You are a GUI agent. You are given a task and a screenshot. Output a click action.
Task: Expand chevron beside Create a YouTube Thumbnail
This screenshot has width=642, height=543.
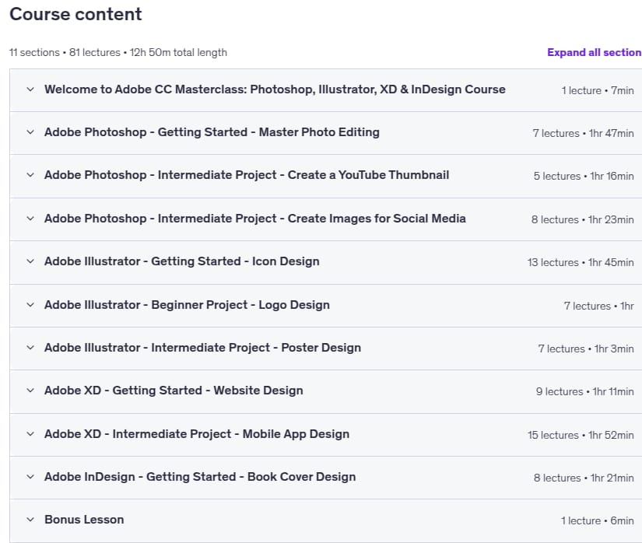[x=30, y=175]
